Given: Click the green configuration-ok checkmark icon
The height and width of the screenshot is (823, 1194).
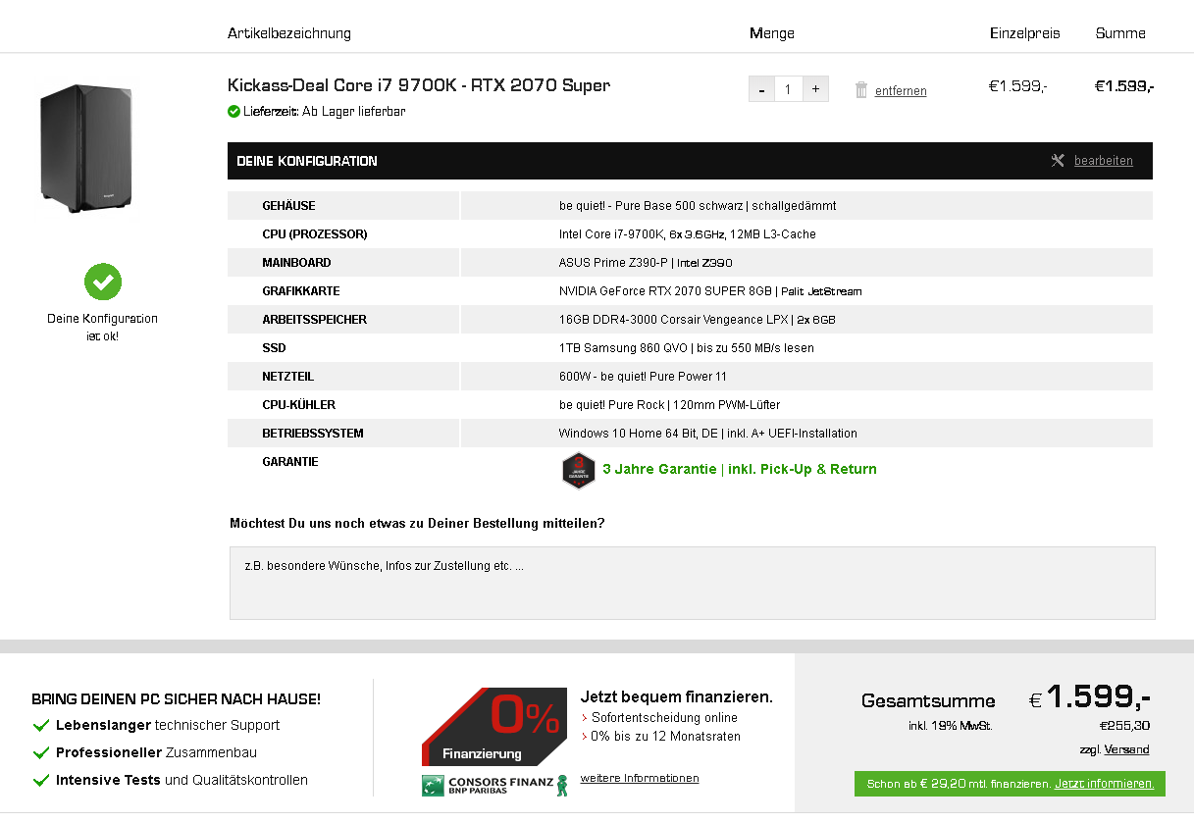Looking at the screenshot, I should click(103, 282).
